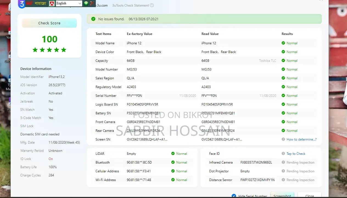Click Normal check icon in Battery SN row
The width and height of the screenshot is (347, 198).
tap(283, 113)
